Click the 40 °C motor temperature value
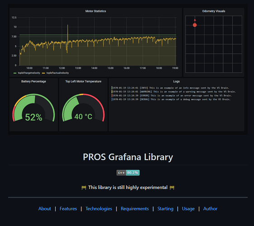254x226 pixels. 83,117
